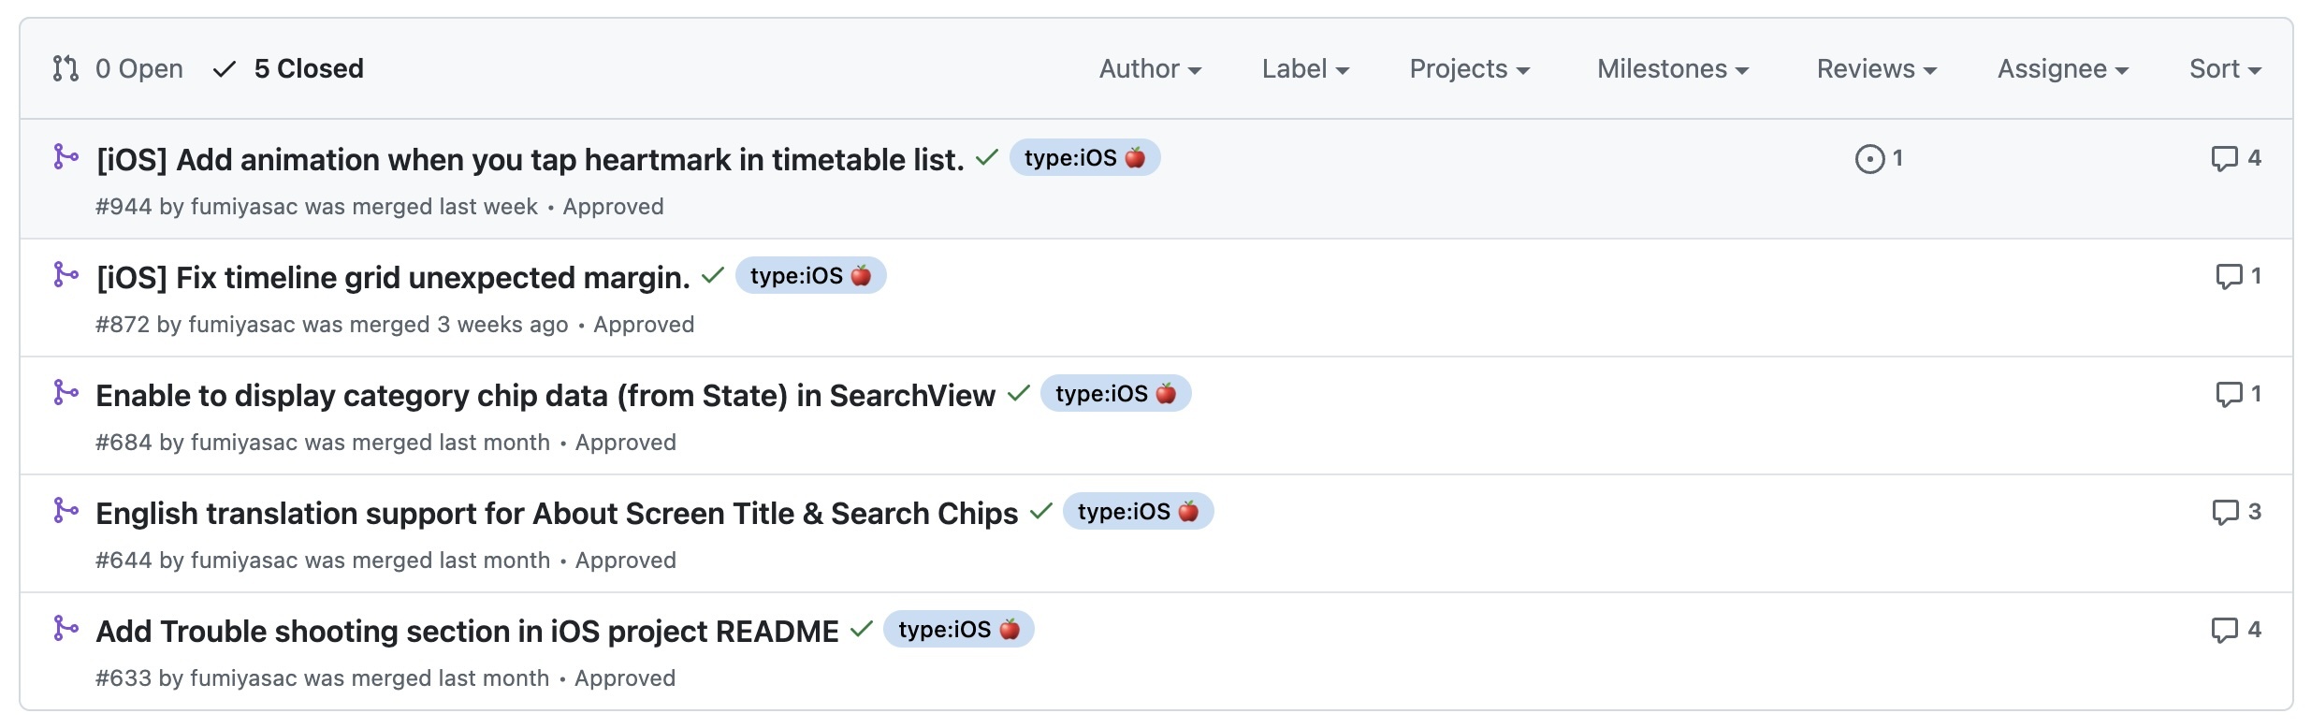Select the 5 Closed tab
The width and height of the screenshot is (2311, 728).
(x=290, y=69)
